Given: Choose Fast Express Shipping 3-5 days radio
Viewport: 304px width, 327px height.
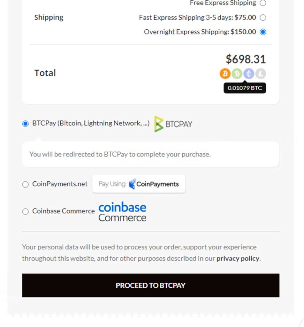Looking at the screenshot, I should pyautogui.click(x=263, y=18).
